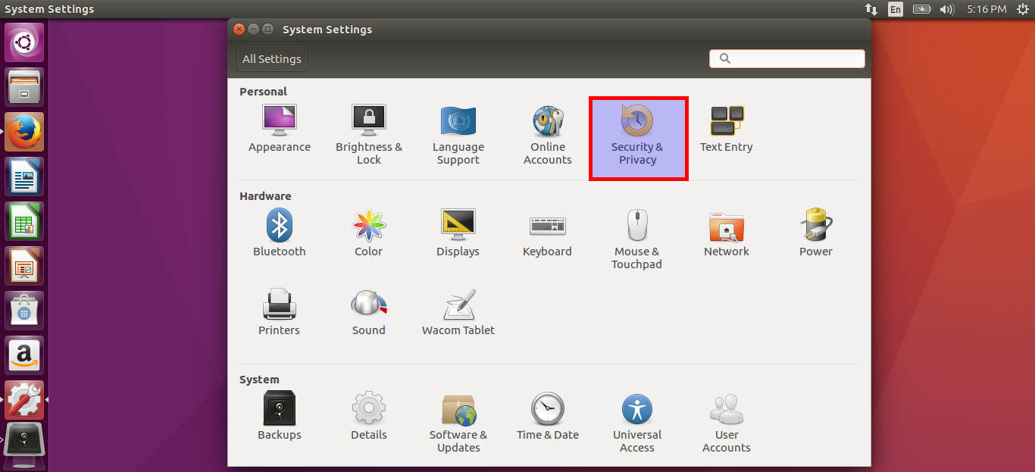Viewport: 1035px width, 472px height.
Task: Click inside the settings search field
Action: [x=786, y=58]
